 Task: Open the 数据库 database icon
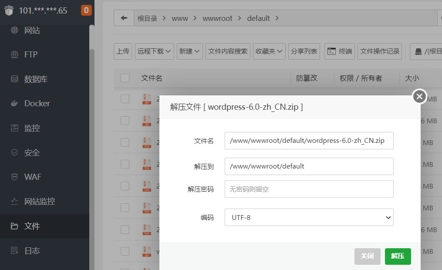tap(15, 79)
